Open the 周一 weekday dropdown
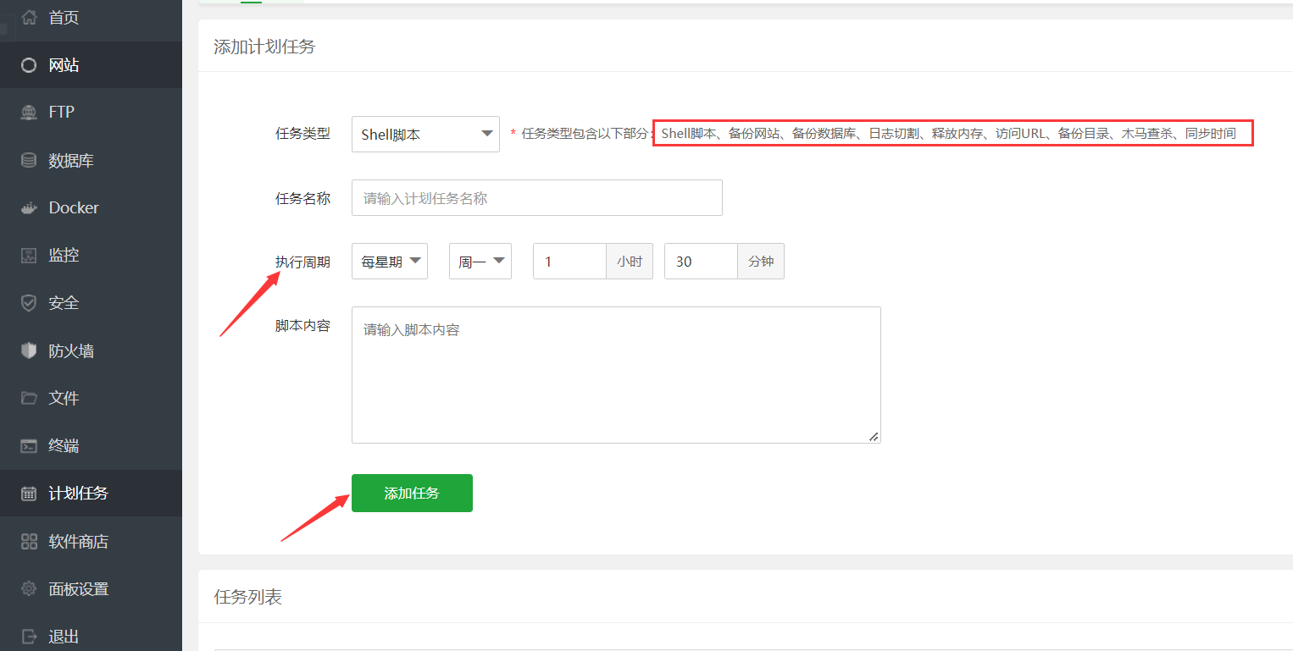 pyautogui.click(x=480, y=262)
